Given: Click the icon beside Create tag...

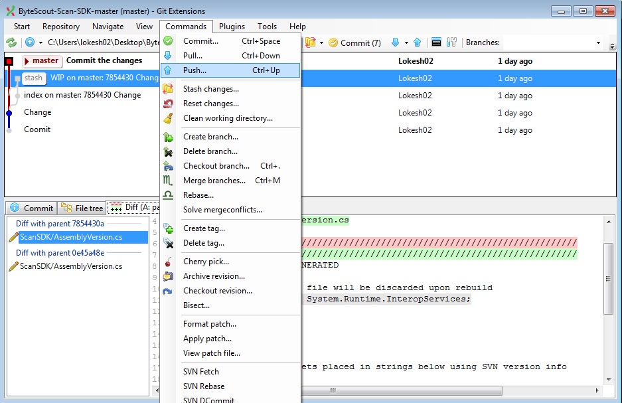Looking at the screenshot, I should tap(168, 228).
